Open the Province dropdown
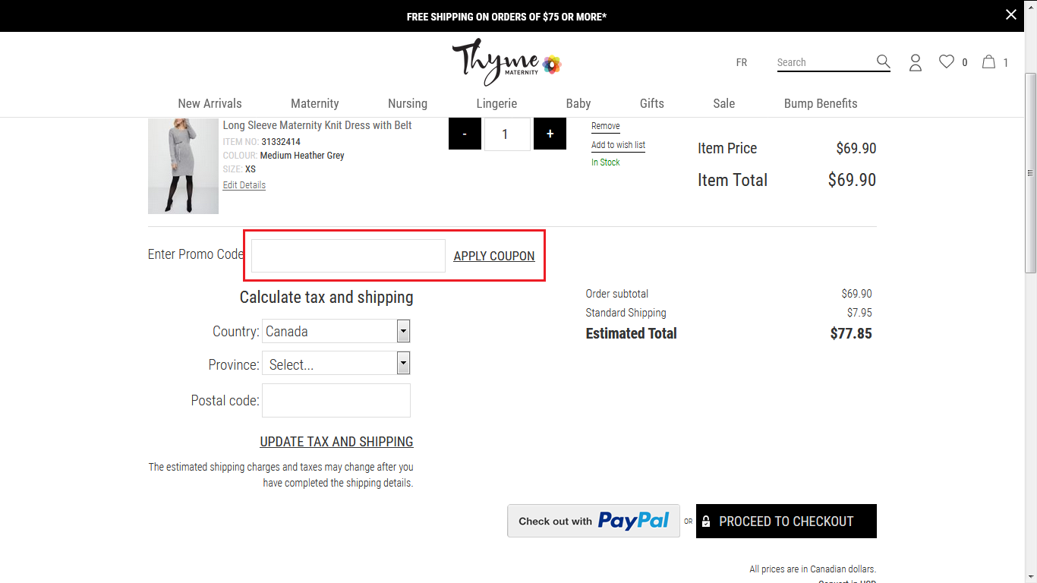Screen dimensions: 1037x583 point(336,363)
